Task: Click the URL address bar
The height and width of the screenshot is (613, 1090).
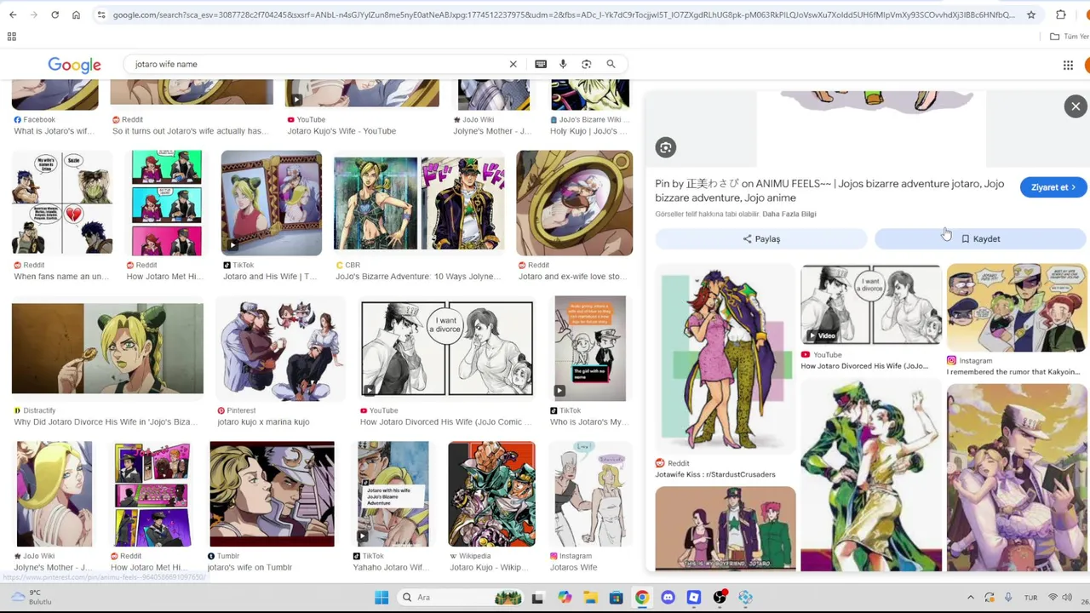Action: [x=562, y=14]
